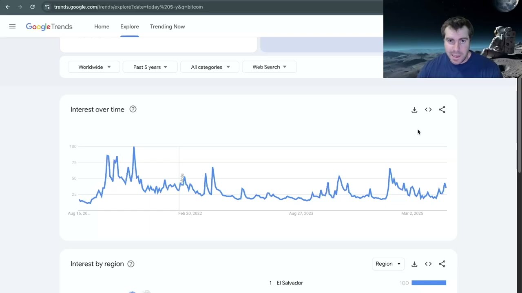The width and height of the screenshot is (522, 293).
Task: Open the Home tab
Action: click(x=102, y=26)
